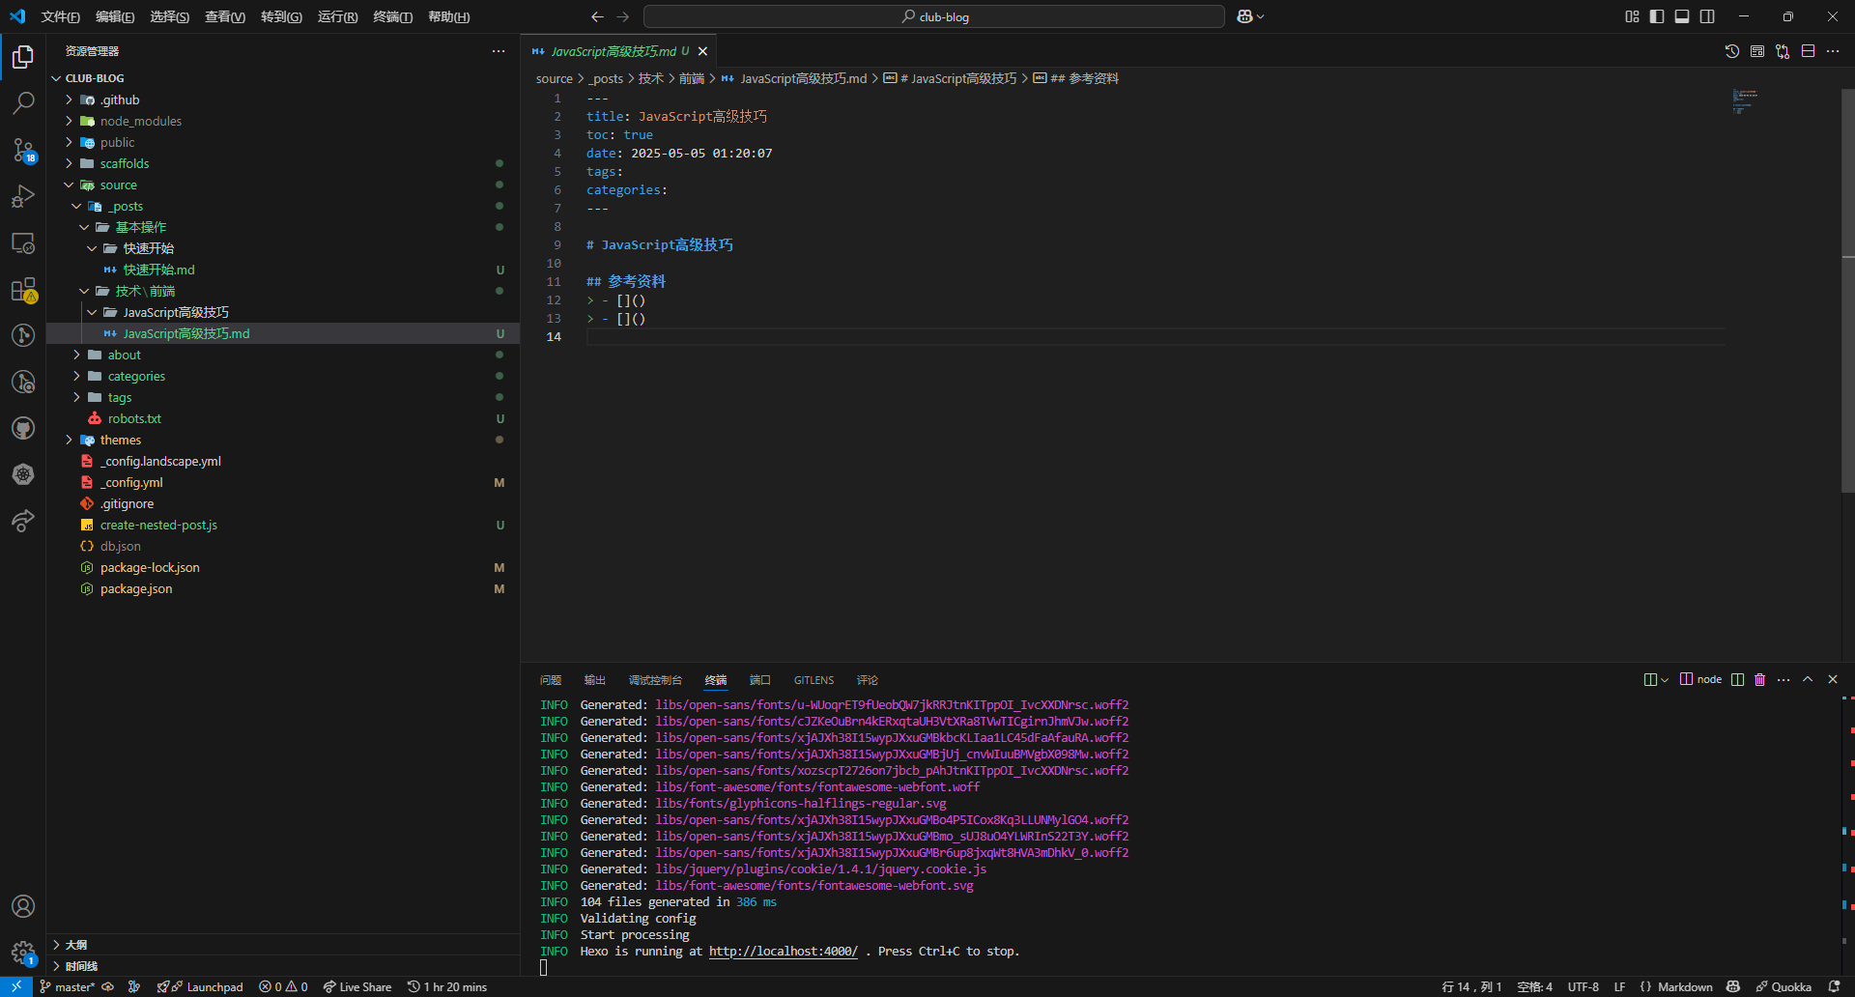This screenshot has height=997, width=1855.
Task: Toggle the secondary side bar layout
Action: 1707,16
